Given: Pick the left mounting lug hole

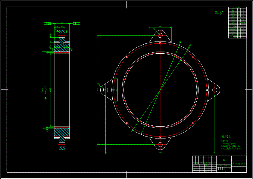Looking at the screenshot, I should (x=105, y=90).
